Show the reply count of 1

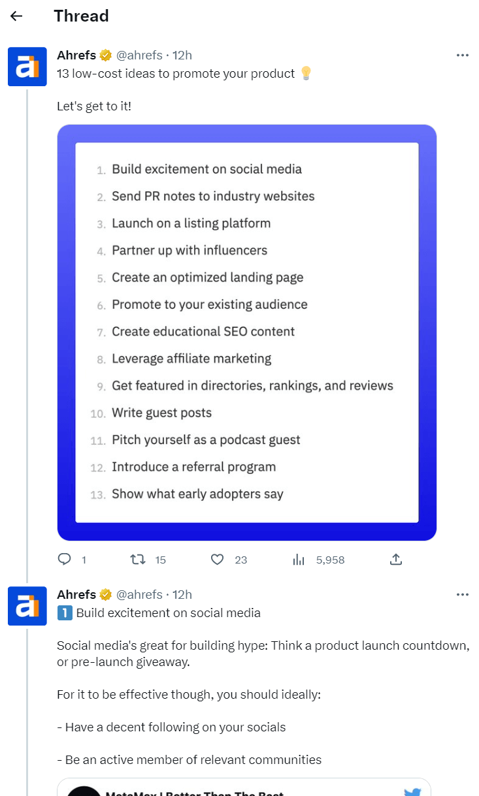83,560
